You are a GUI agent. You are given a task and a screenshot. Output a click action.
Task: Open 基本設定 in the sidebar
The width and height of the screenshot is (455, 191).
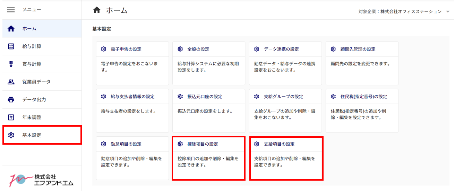coord(42,135)
